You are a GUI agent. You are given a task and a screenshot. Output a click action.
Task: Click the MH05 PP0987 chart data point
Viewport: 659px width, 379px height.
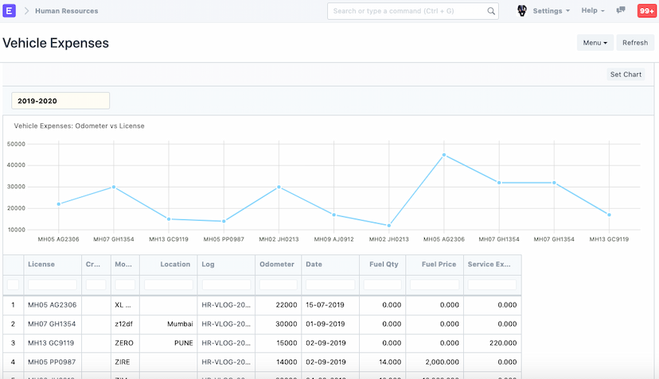[x=224, y=221]
